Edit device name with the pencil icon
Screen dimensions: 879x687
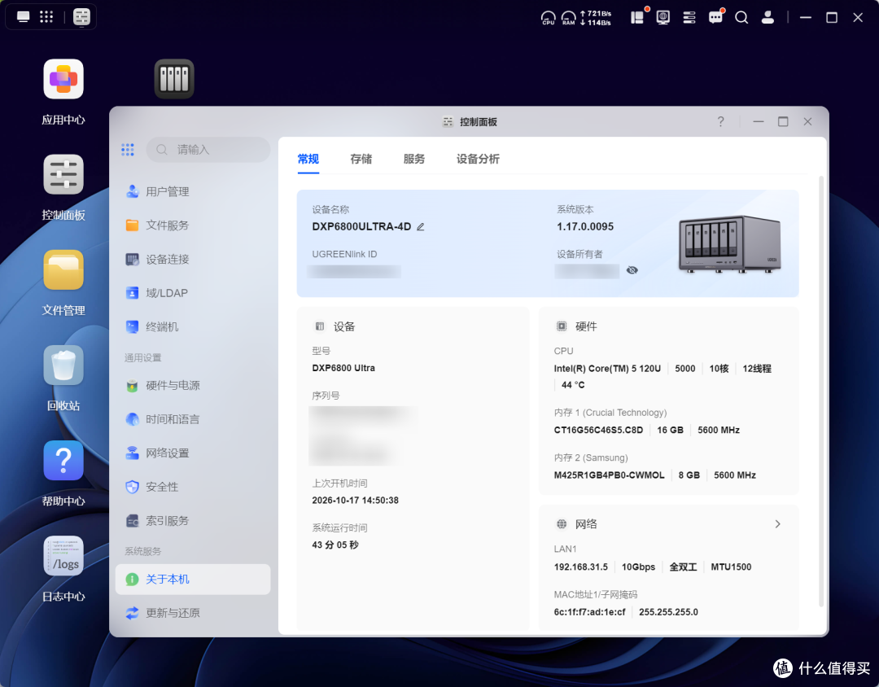[x=421, y=227]
